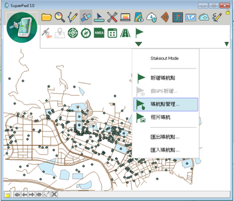Open the crossed wrench tools icon
Image resolution: width=234 pixels, height=201 pixels.
click(x=112, y=17)
